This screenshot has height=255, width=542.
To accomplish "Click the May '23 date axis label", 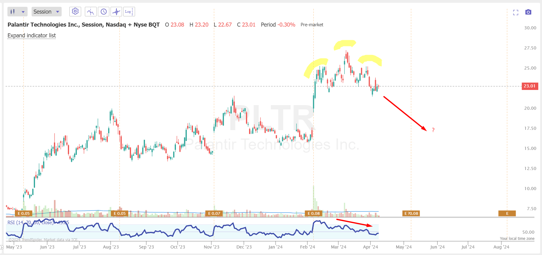I will point(14,247).
